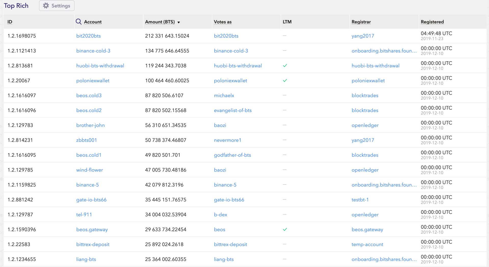Sort by Registrar column header

coord(361,22)
